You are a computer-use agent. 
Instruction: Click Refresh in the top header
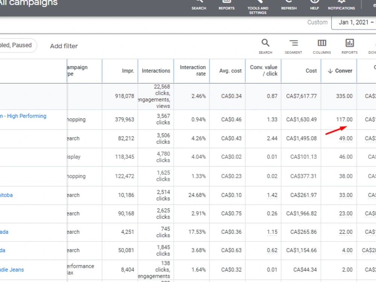point(289,5)
